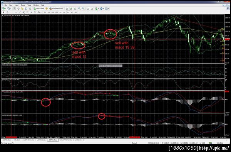
Task: Select the Text tool
Action: [x=31, y=12]
